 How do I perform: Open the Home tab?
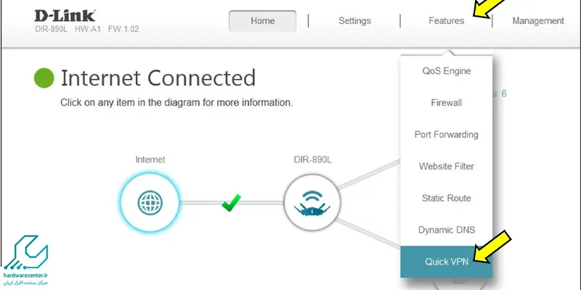(262, 21)
